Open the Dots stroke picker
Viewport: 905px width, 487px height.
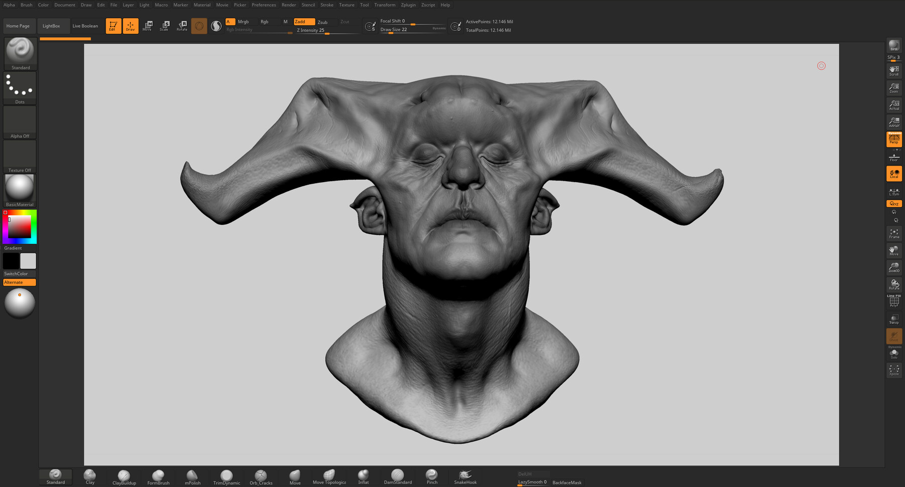(20, 88)
